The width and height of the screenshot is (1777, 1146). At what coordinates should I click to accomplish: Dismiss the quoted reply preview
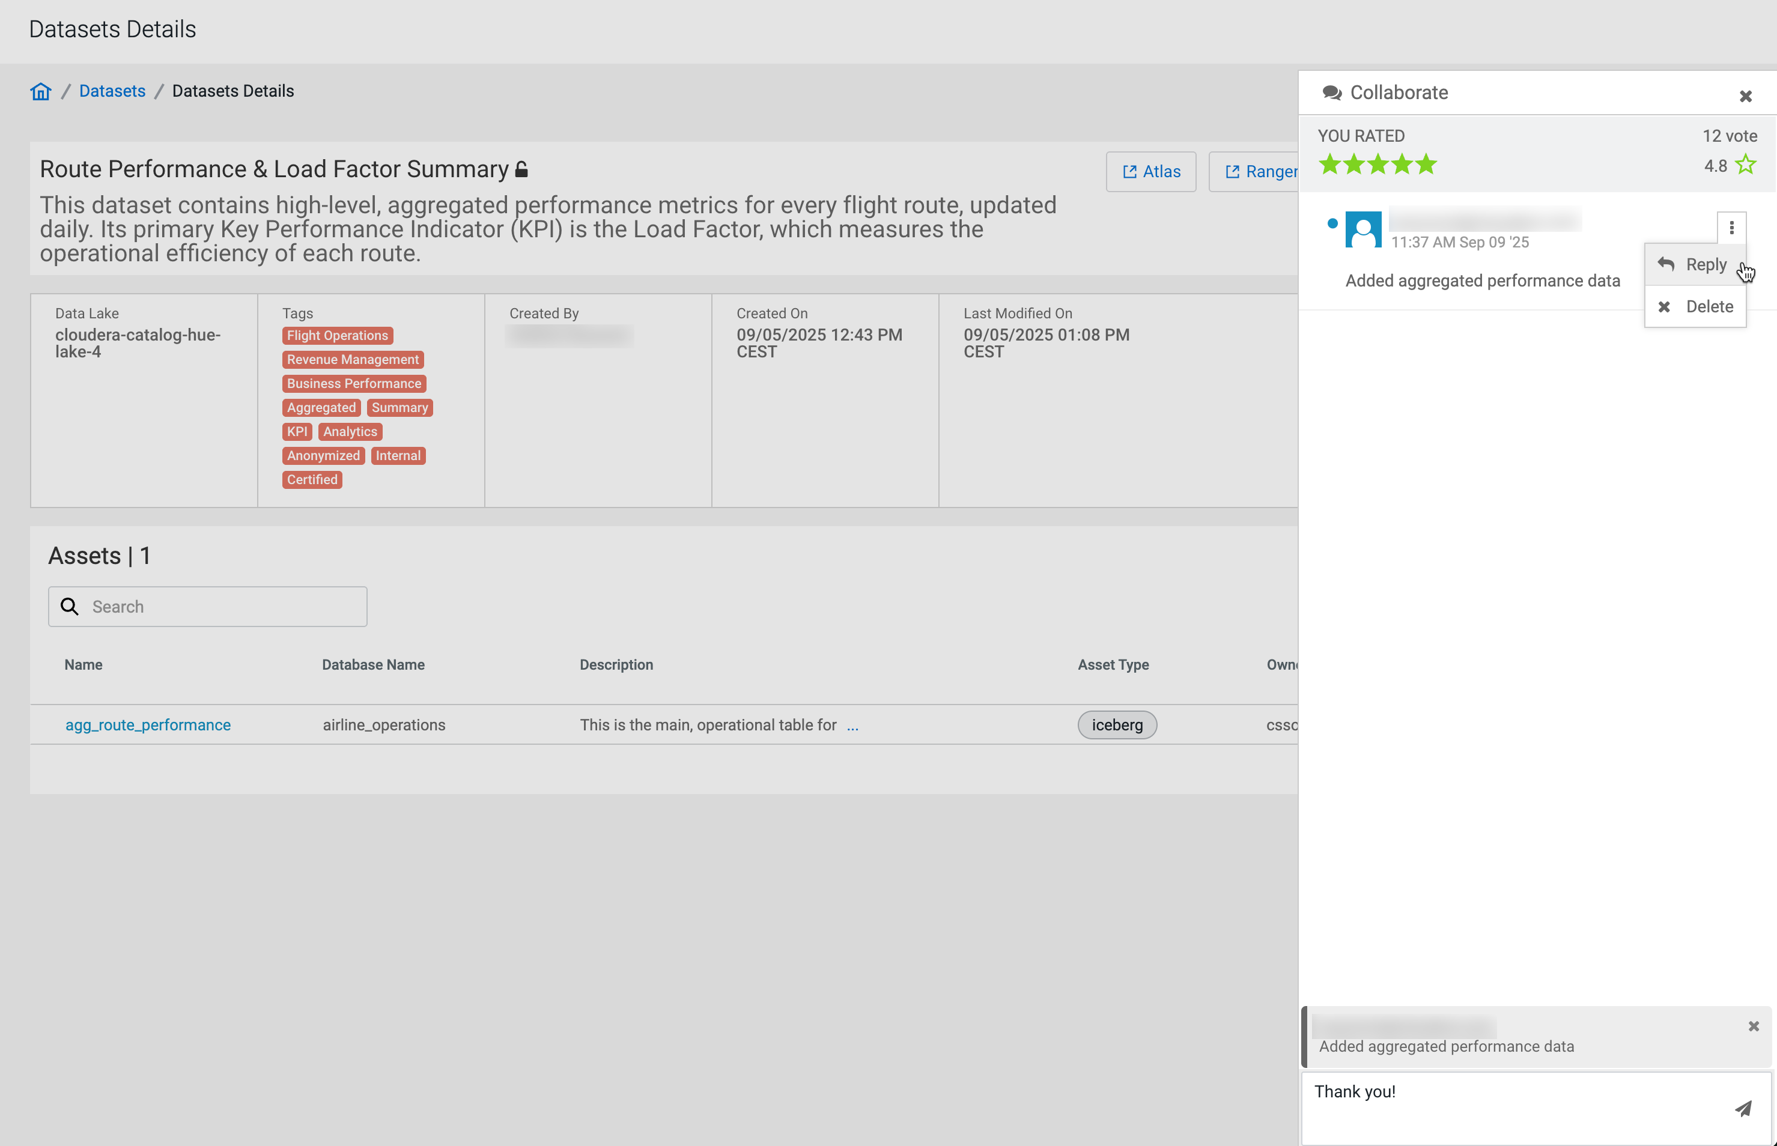[1753, 1026]
